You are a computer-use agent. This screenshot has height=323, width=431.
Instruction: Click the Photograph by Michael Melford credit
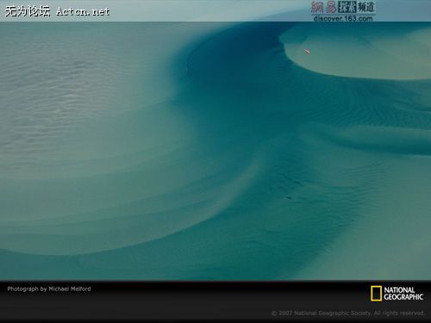[x=49, y=289]
